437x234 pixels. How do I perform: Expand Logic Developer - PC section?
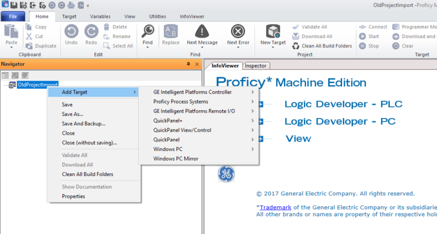click(261, 121)
